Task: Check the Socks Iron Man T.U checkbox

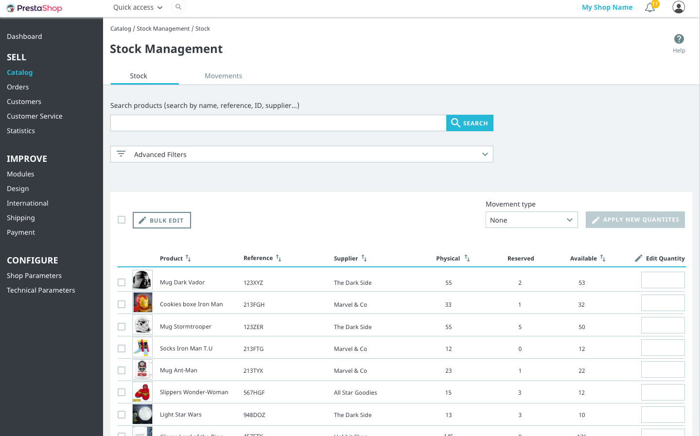Action: tap(122, 349)
